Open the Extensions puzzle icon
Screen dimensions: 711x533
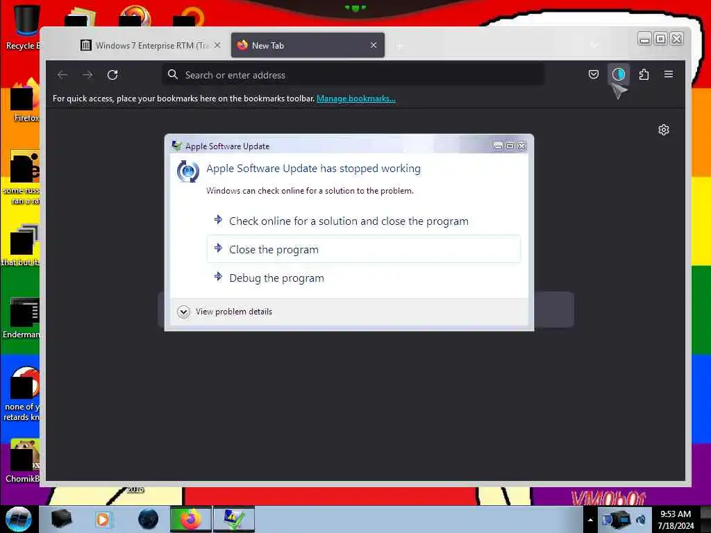click(644, 74)
